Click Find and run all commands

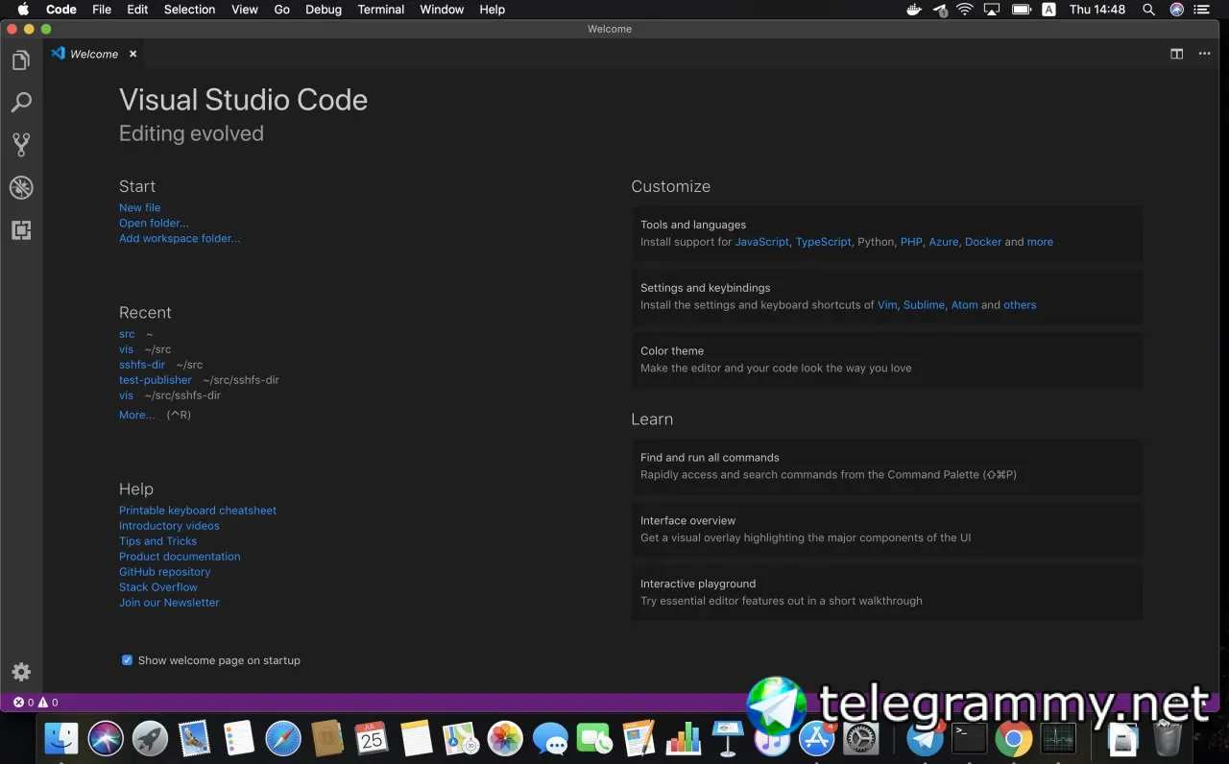pos(887,466)
